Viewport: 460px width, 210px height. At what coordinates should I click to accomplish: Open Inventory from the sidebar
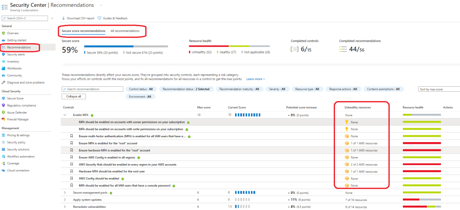pos(4,61)
